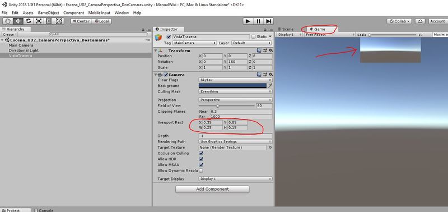Select Main Camera in the Hierarchy
Image resolution: width=448 pixels, height=212 pixels.
21,45
